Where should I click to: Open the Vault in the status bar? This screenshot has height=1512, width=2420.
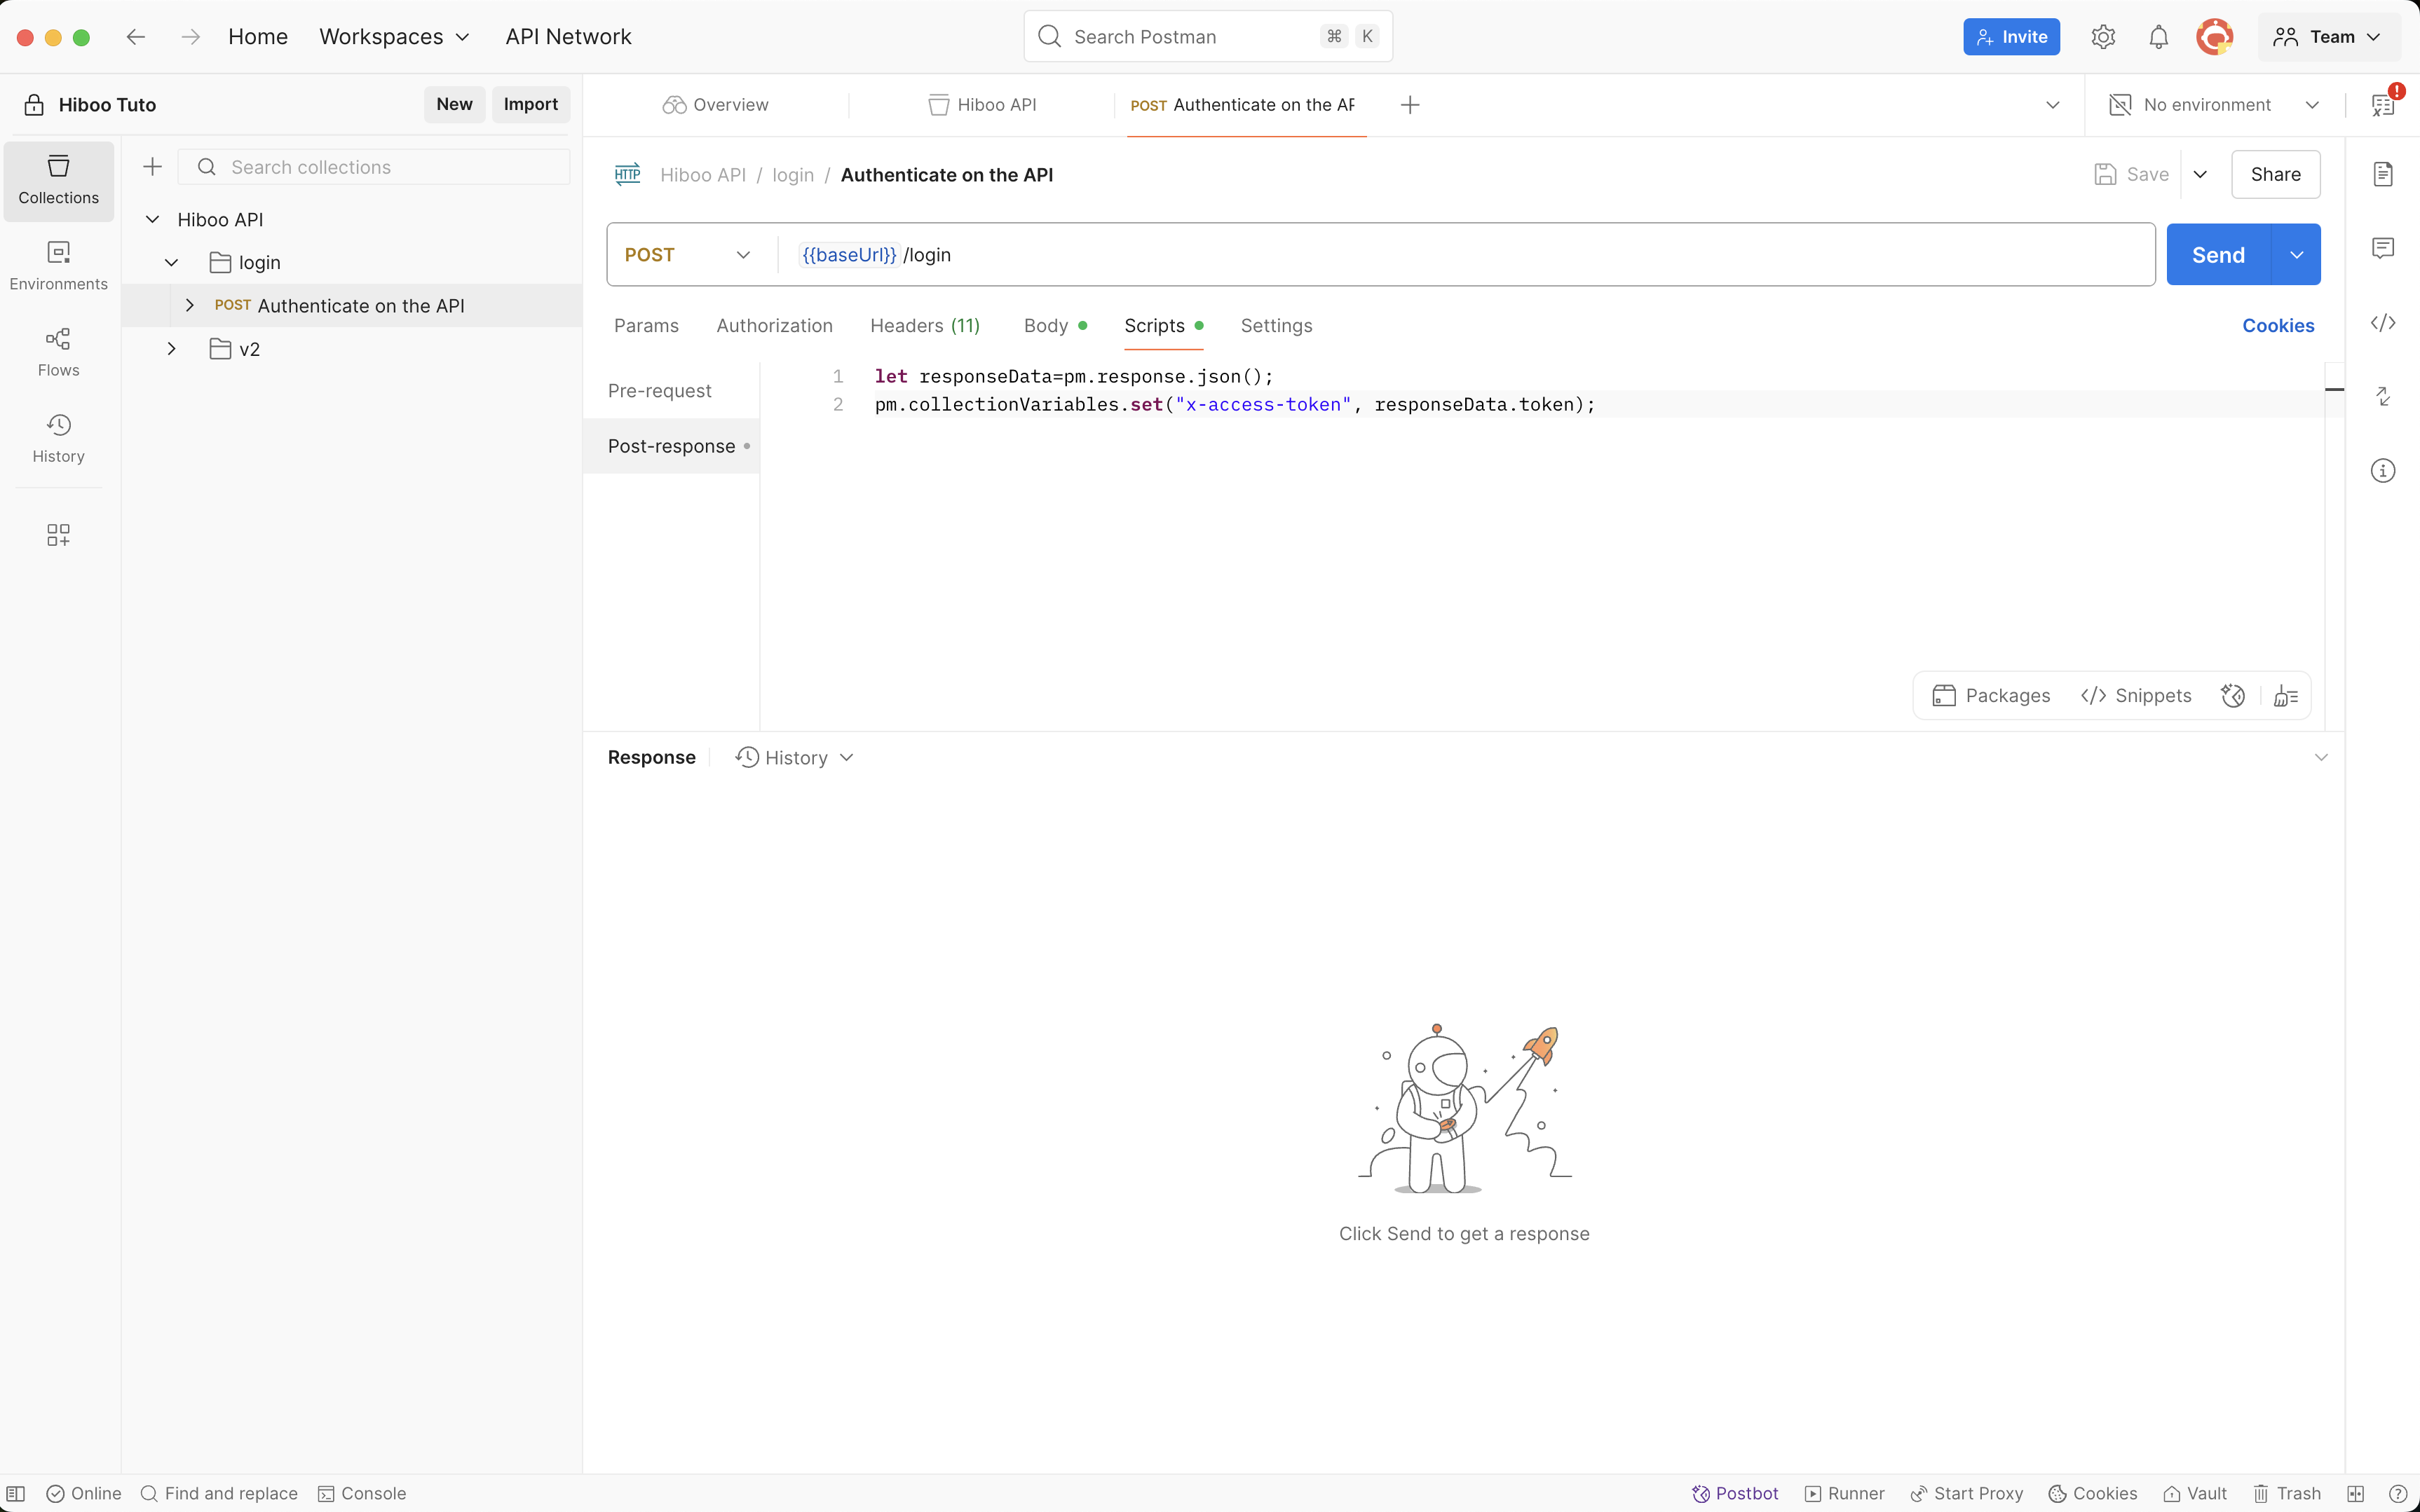point(2196,1493)
